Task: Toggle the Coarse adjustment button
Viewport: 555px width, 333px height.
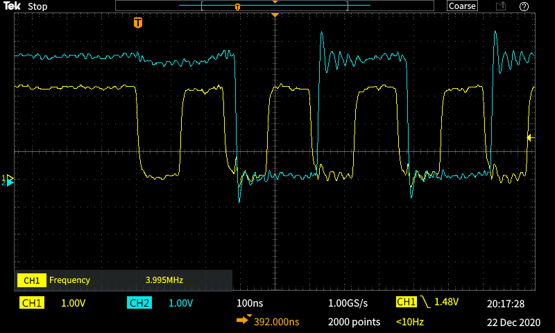Action: pos(462,6)
